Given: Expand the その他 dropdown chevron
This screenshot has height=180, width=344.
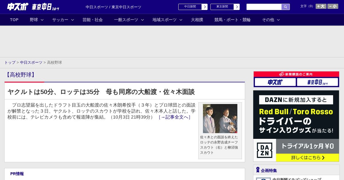Looking at the screenshot, I should (x=278, y=20).
